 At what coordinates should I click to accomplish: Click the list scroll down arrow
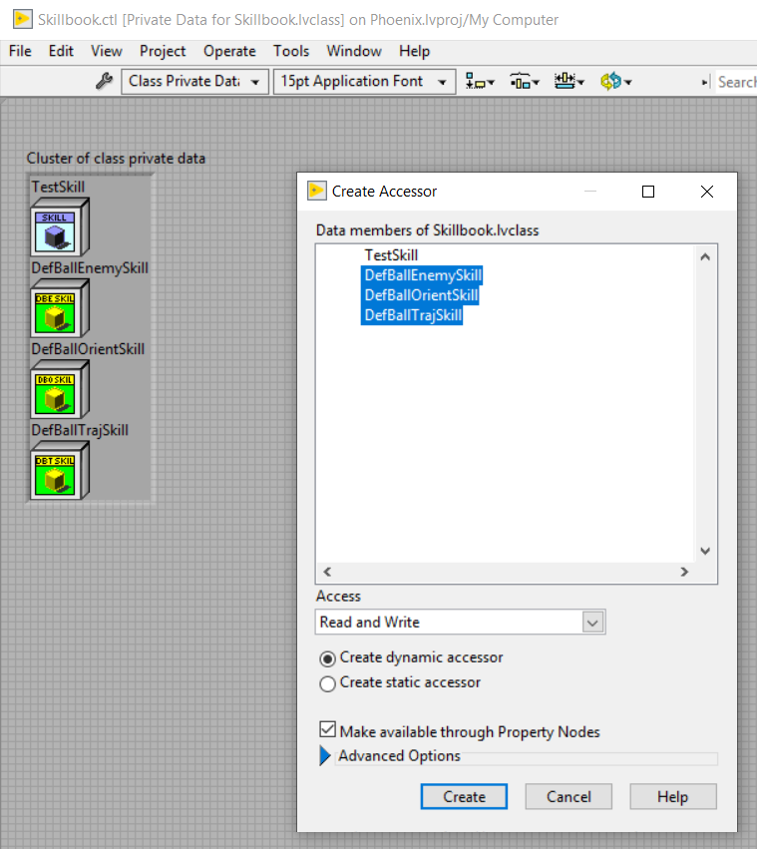[705, 551]
